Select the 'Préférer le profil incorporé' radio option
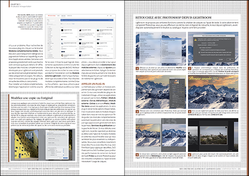Screen dimensions: 249x176 pyautogui.click(x=199, y=50)
